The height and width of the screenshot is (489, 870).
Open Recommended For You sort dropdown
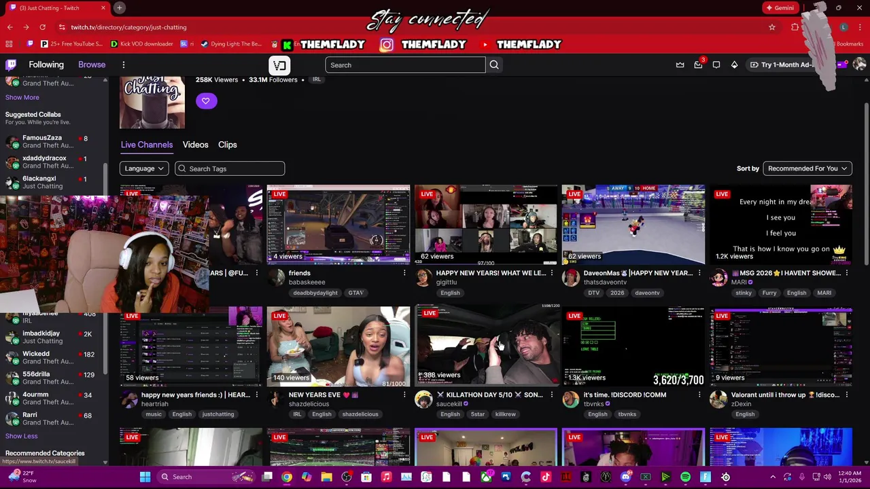[x=807, y=168]
